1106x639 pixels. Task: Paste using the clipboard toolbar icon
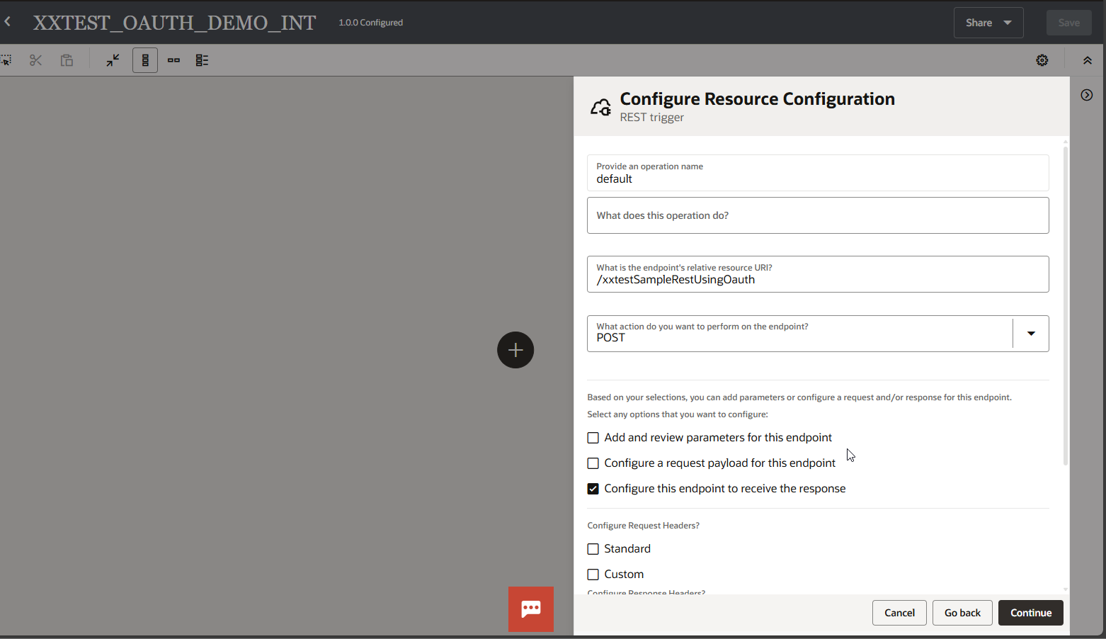pos(67,60)
